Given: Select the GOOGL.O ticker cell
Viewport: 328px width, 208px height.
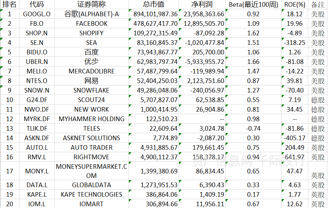Looking at the screenshot, I should tap(37, 14).
